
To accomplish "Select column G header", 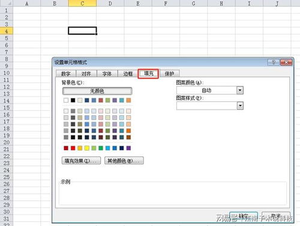I will (194, 3).
